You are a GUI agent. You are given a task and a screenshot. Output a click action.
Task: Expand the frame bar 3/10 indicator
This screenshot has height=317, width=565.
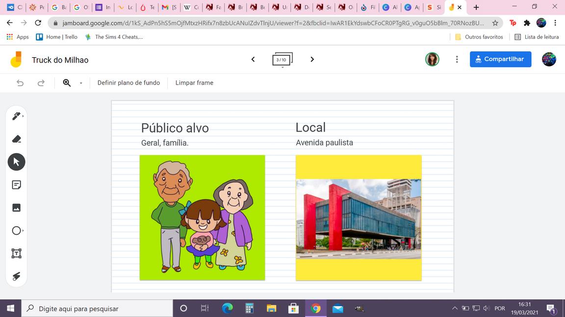282,60
